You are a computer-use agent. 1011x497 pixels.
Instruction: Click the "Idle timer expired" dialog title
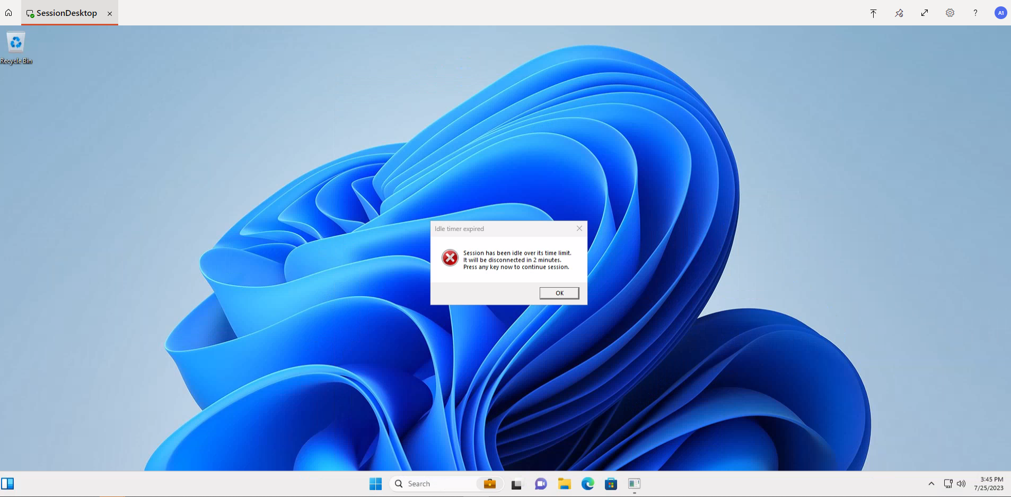coord(459,229)
